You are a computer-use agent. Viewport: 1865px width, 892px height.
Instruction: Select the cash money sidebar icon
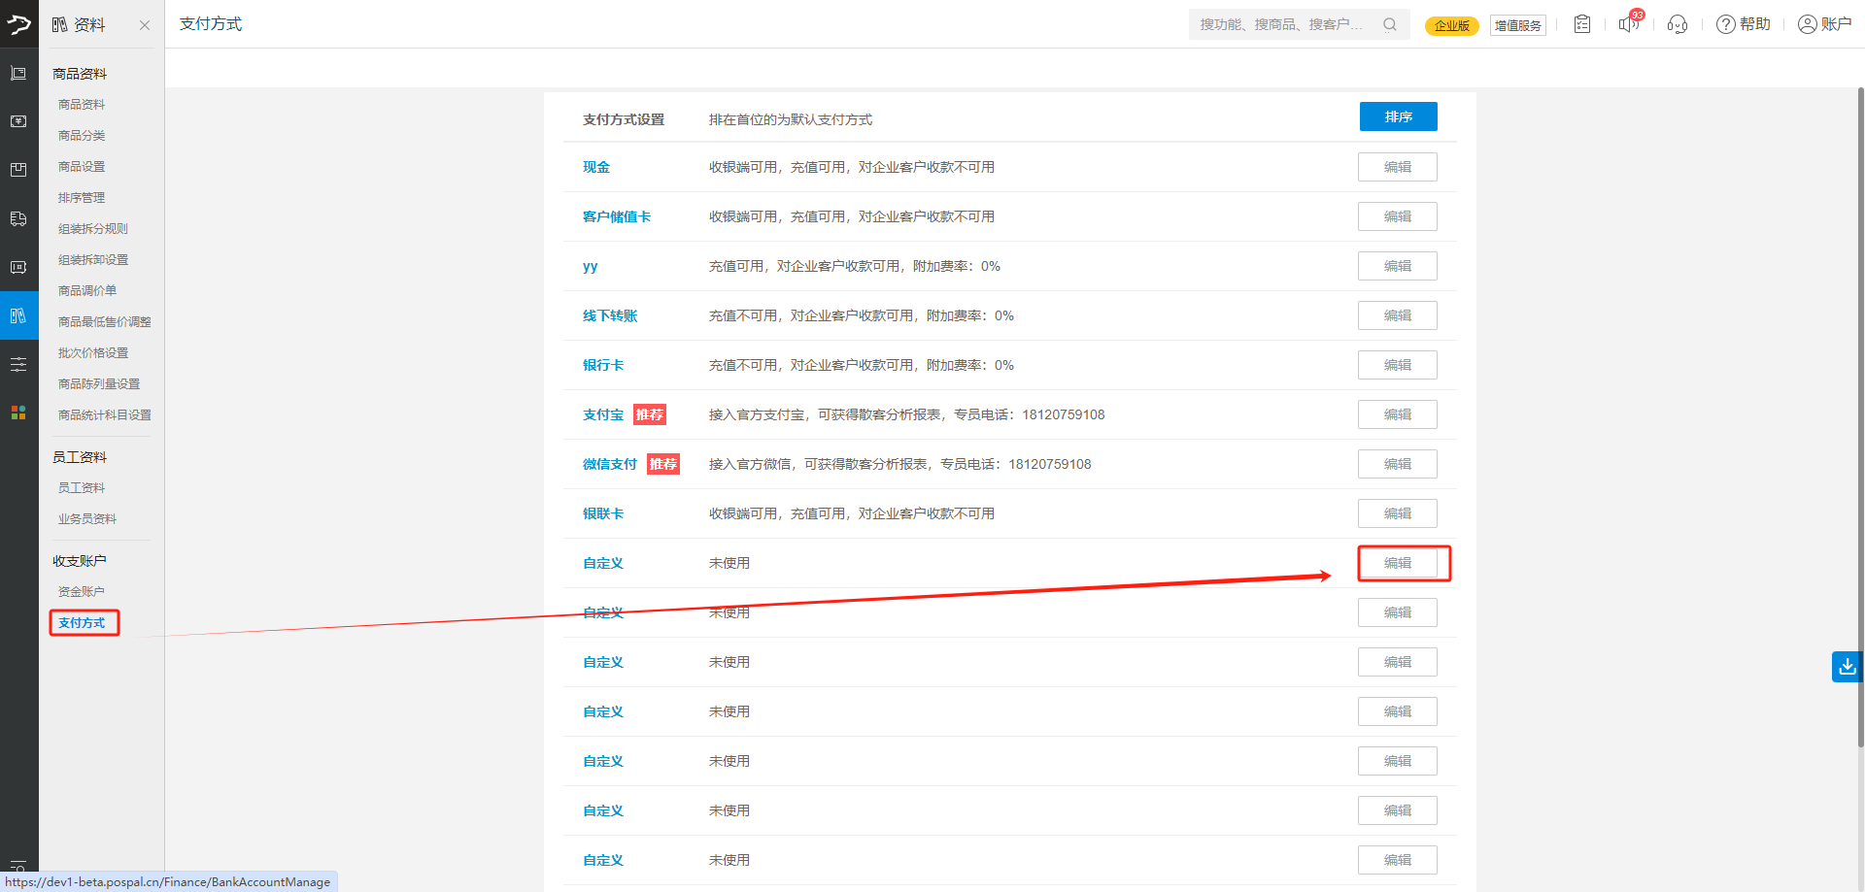(18, 121)
